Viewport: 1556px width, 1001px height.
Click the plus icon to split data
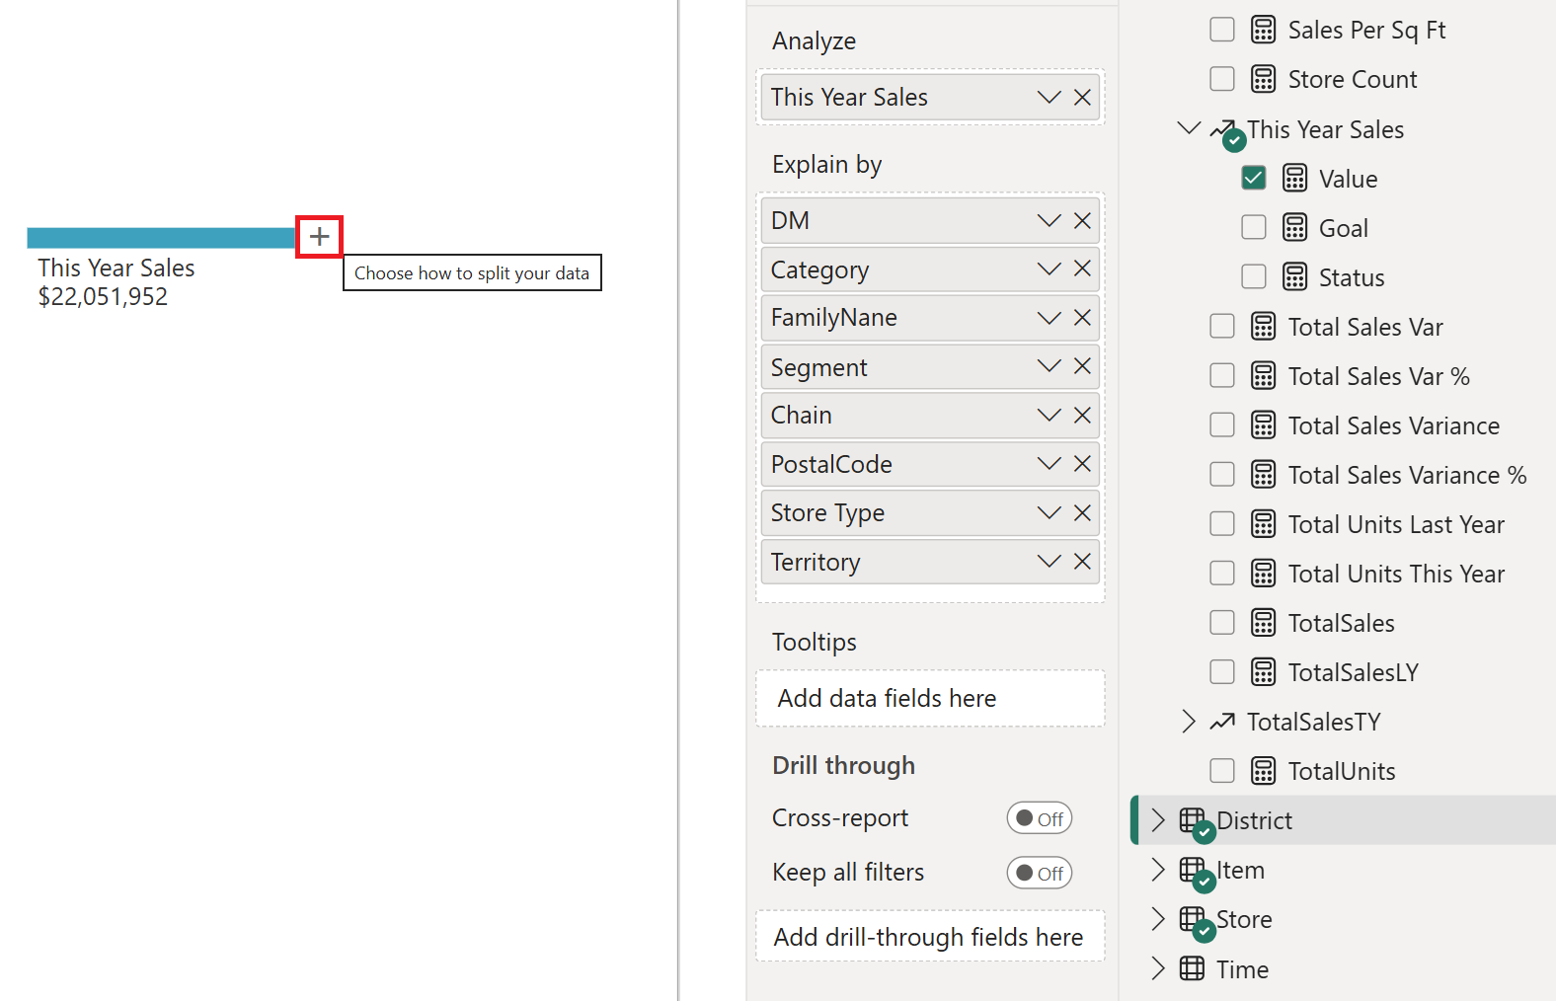(x=319, y=237)
